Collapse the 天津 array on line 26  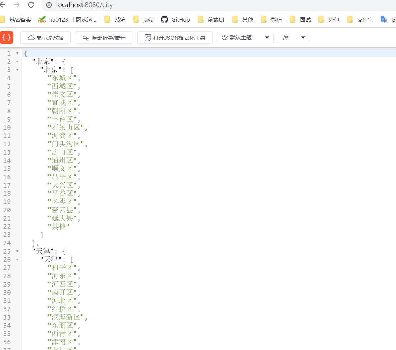point(17,259)
